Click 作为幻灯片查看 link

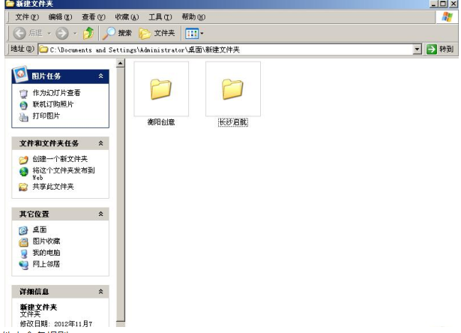[56, 93]
